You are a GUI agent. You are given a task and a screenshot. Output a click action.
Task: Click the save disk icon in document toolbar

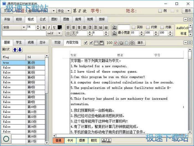101,43
